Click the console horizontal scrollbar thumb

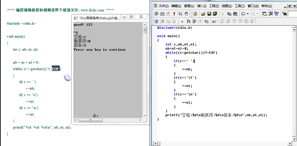coord(91,120)
